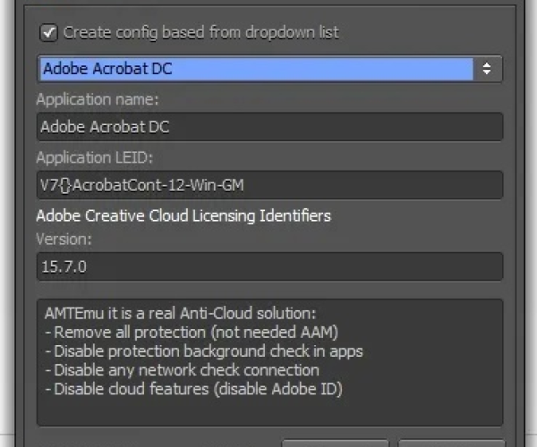The height and width of the screenshot is (447, 537).
Task: Click the 'Disable cloud features' line
Action: [193, 389]
